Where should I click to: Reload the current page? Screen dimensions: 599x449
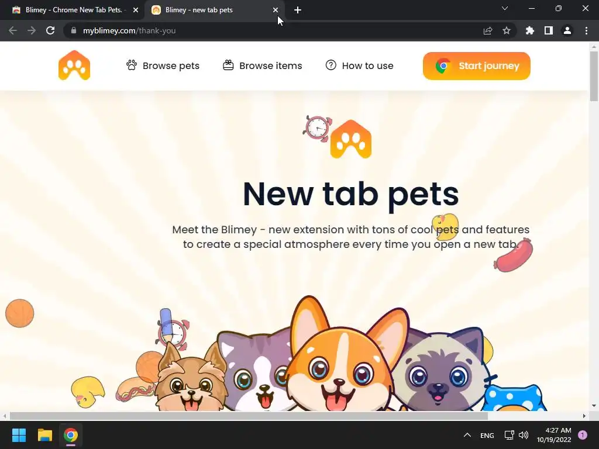coord(50,30)
